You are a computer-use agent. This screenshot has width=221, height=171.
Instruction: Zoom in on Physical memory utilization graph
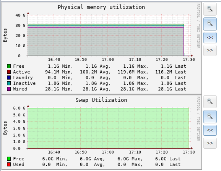pyautogui.click(x=210, y=9)
